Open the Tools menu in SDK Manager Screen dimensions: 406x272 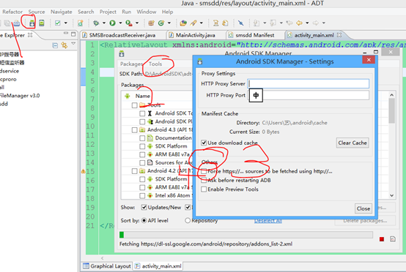click(155, 64)
